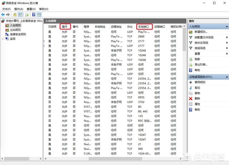229x165 pixels.
Task: Click the 禁用规则 icon
Action: (x=191, y=82)
